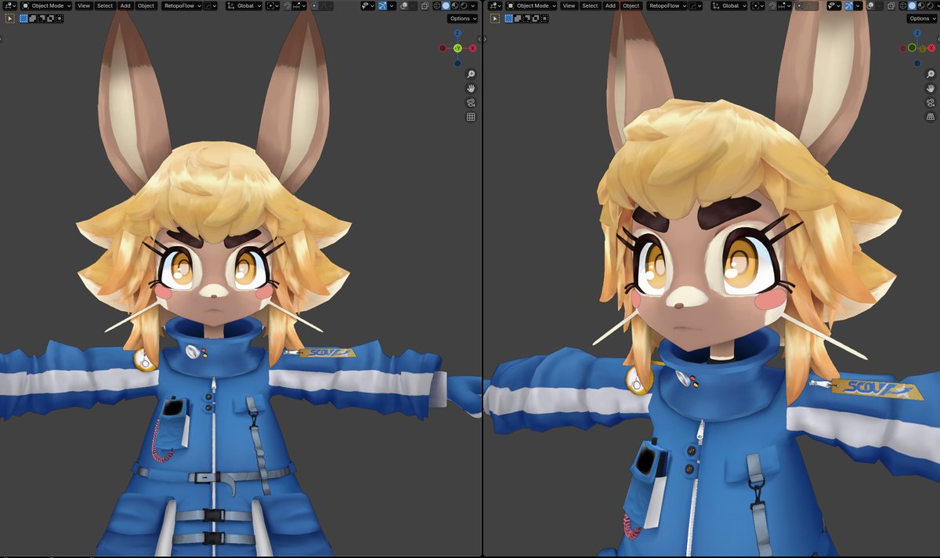
Task: Open the View menu
Action: [x=83, y=5]
